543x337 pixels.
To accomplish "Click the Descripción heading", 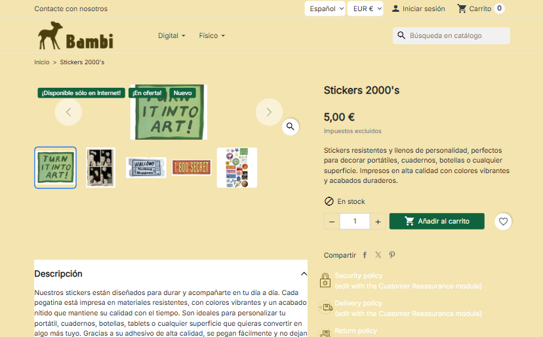I will click(58, 274).
